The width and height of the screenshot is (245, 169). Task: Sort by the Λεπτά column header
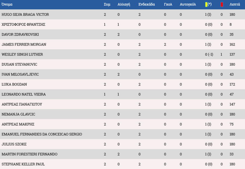click(x=235, y=4)
